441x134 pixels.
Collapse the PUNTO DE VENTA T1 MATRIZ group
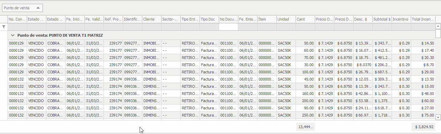(x=13, y=35)
